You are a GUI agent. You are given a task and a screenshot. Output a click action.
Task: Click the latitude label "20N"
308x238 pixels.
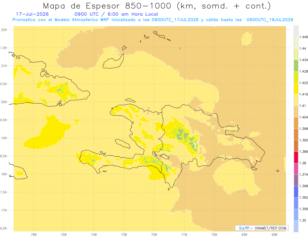(x=4, y=102)
